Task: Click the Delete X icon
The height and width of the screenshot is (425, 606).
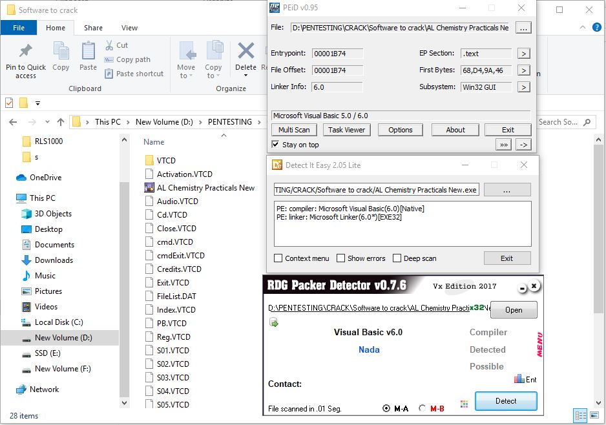Action: pyautogui.click(x=246, y=50)
